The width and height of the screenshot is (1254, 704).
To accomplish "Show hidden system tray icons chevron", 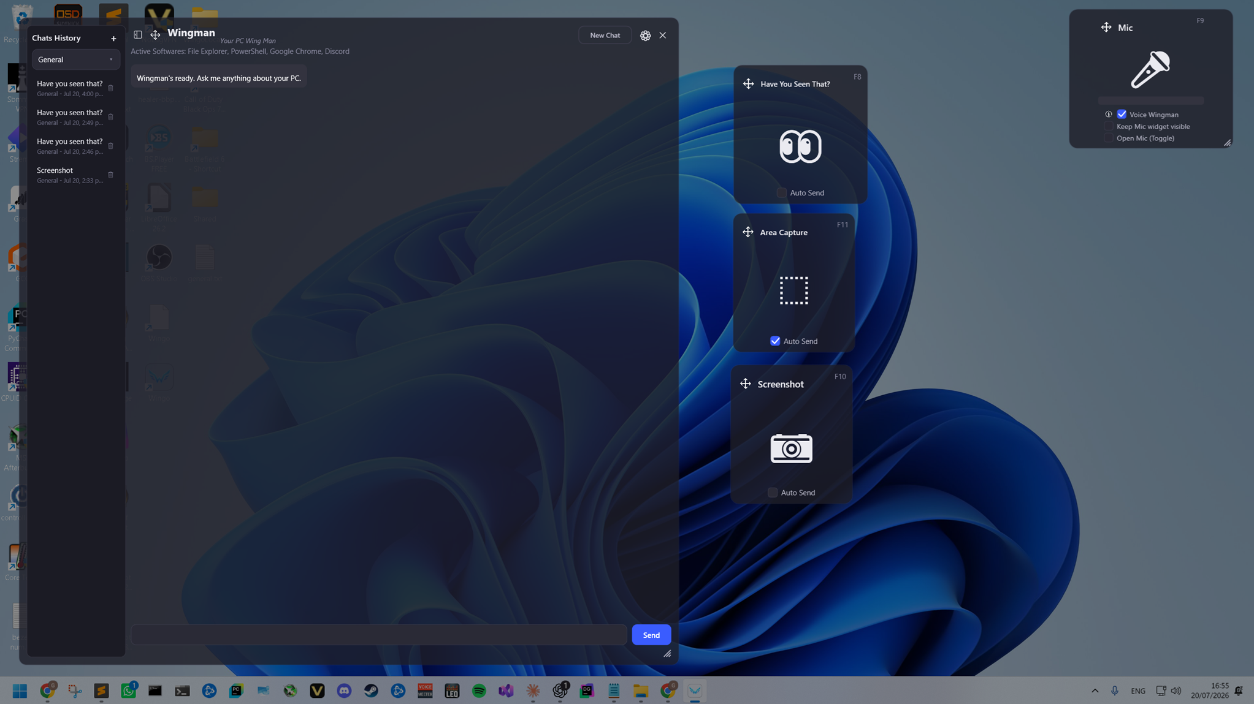I will point(1095,691).
